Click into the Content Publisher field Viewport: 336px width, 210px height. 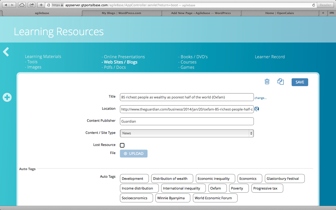pyautogui.click(x=187, y=121)
